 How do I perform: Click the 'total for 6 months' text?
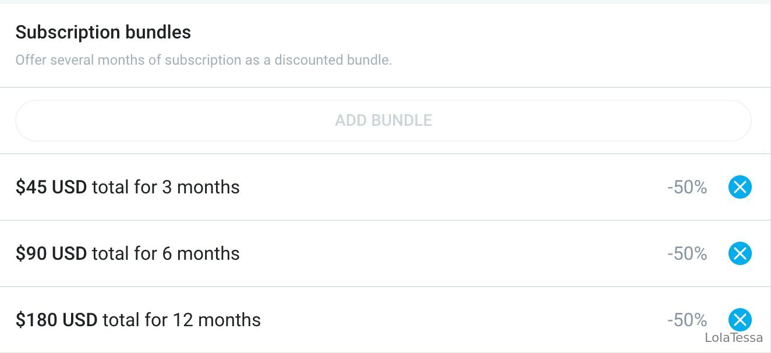(166, 253)
